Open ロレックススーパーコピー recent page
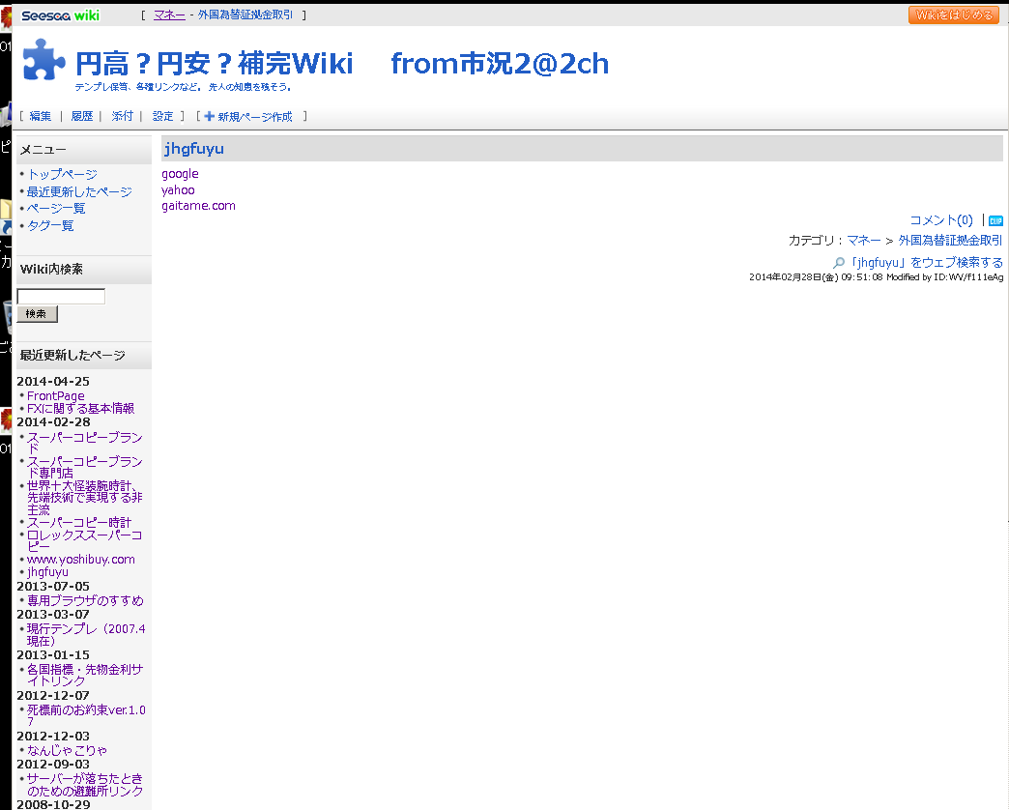1009x810 pixels. pos(84,540)
